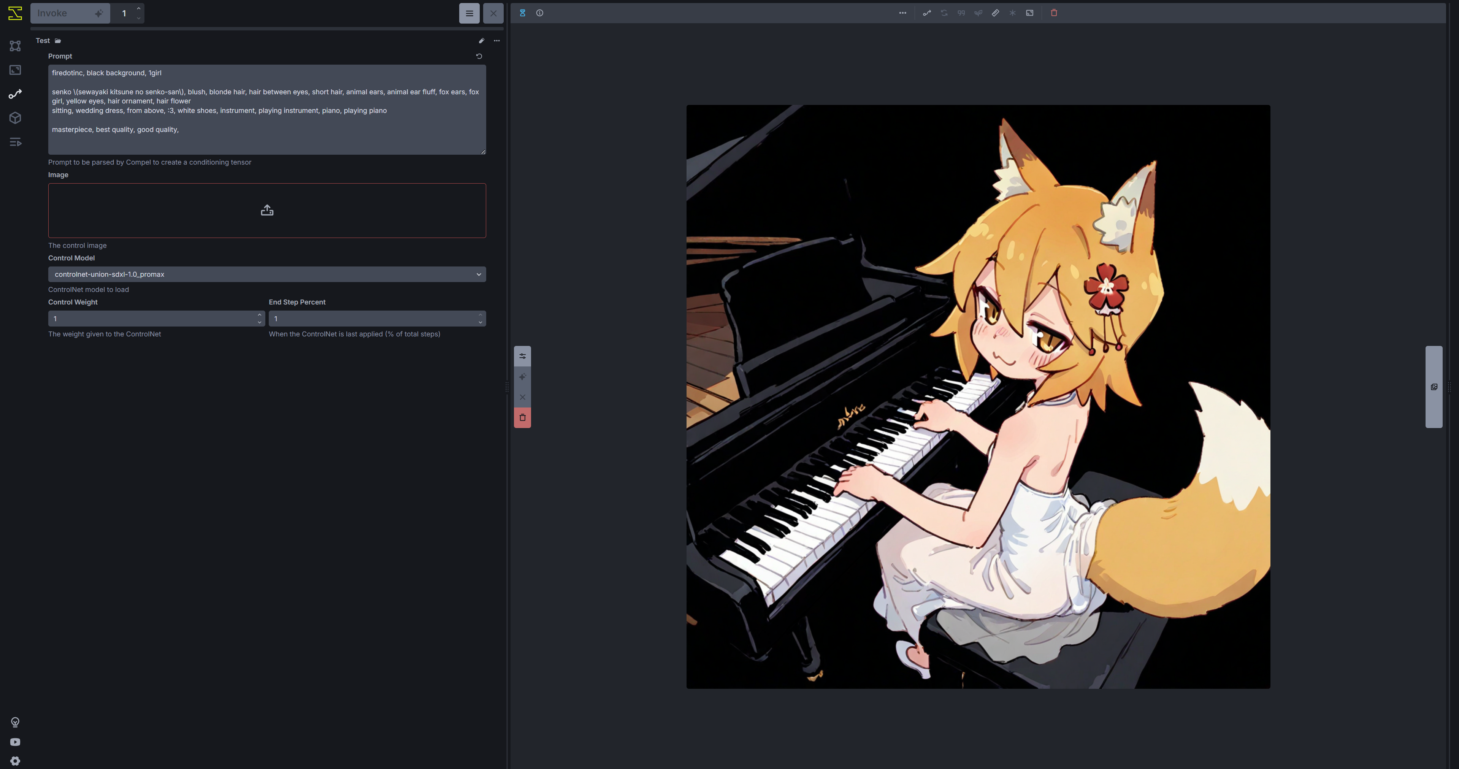Viewport: 1459px width, 769px height.
Task: Click the upload icon in the Image field
Action: [267, 211]
